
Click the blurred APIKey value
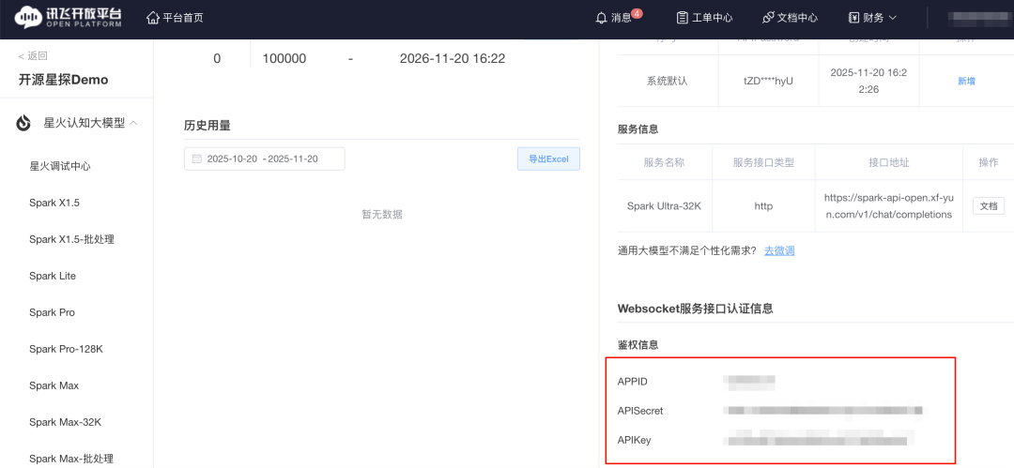point(816,440)
